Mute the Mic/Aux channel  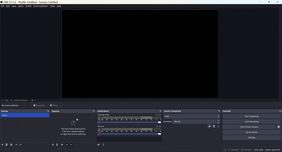pyautogui.click(x=99, y=134)
